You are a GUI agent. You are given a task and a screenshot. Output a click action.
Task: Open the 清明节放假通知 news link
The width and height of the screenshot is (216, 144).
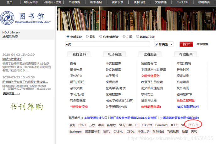12,59
